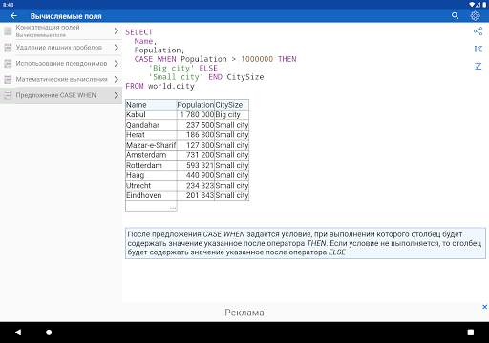Select the Qandahar table cell
Viewport: 489px width, 343px height.
tap(151, 125)
